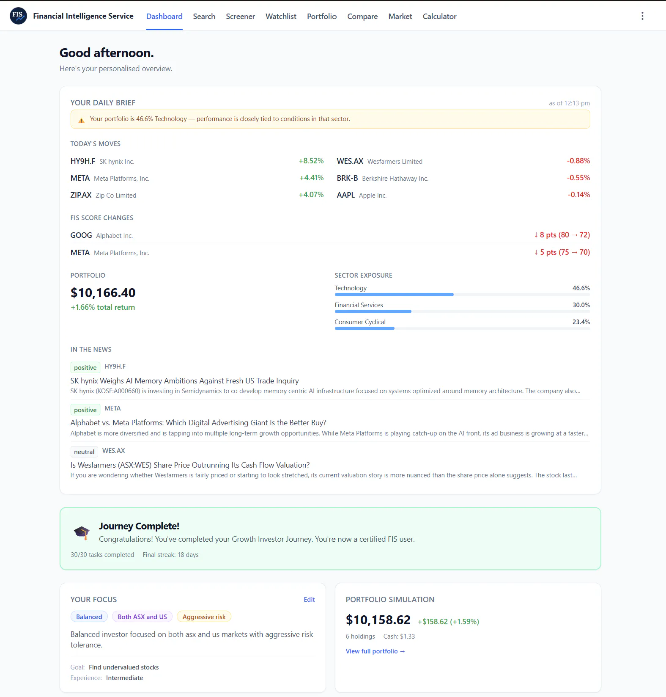Image resolution: width=666 pixels, height=697 pixels.
Task: Click 23.4% Consumer Cyclical value
Action: coord(581,322)
